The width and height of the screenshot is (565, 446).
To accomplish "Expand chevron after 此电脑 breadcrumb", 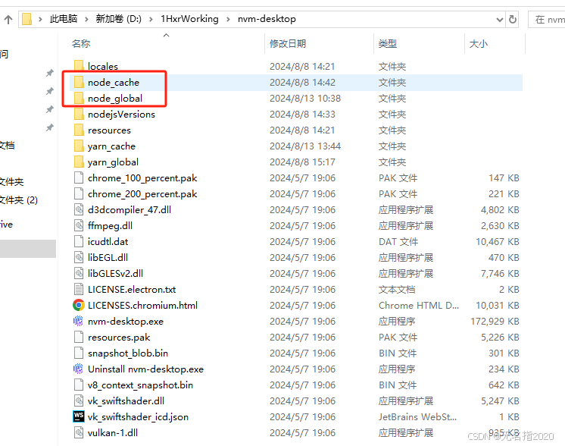I will [86, 19].
